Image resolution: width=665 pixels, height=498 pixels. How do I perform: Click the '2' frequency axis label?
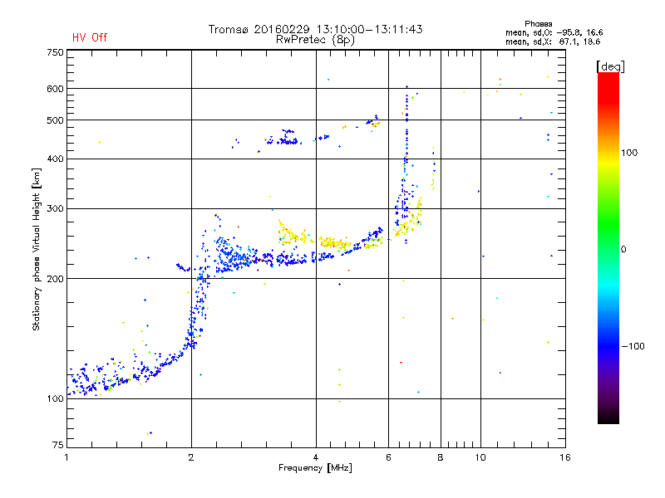(191, 457)
